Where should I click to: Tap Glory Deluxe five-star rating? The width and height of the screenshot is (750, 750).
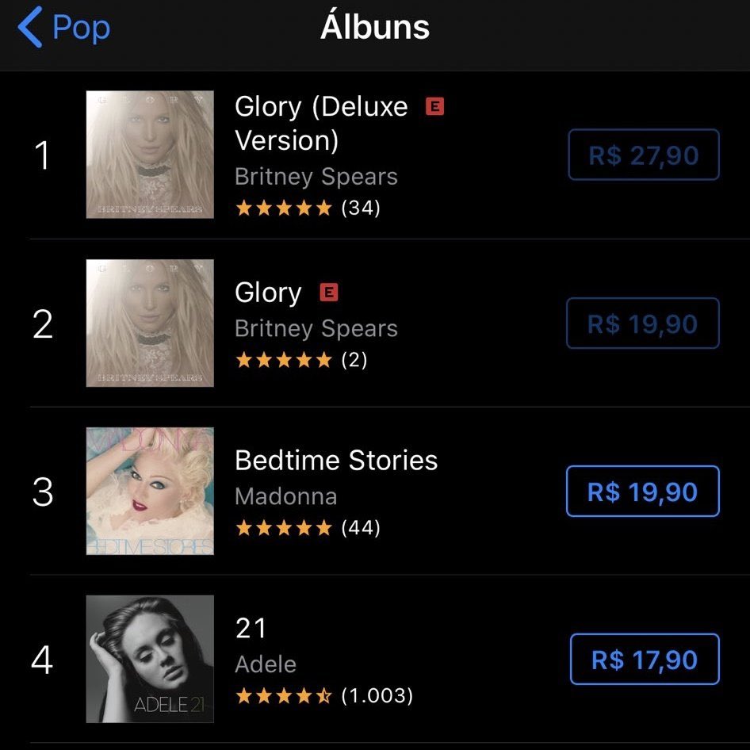(284, 209)
